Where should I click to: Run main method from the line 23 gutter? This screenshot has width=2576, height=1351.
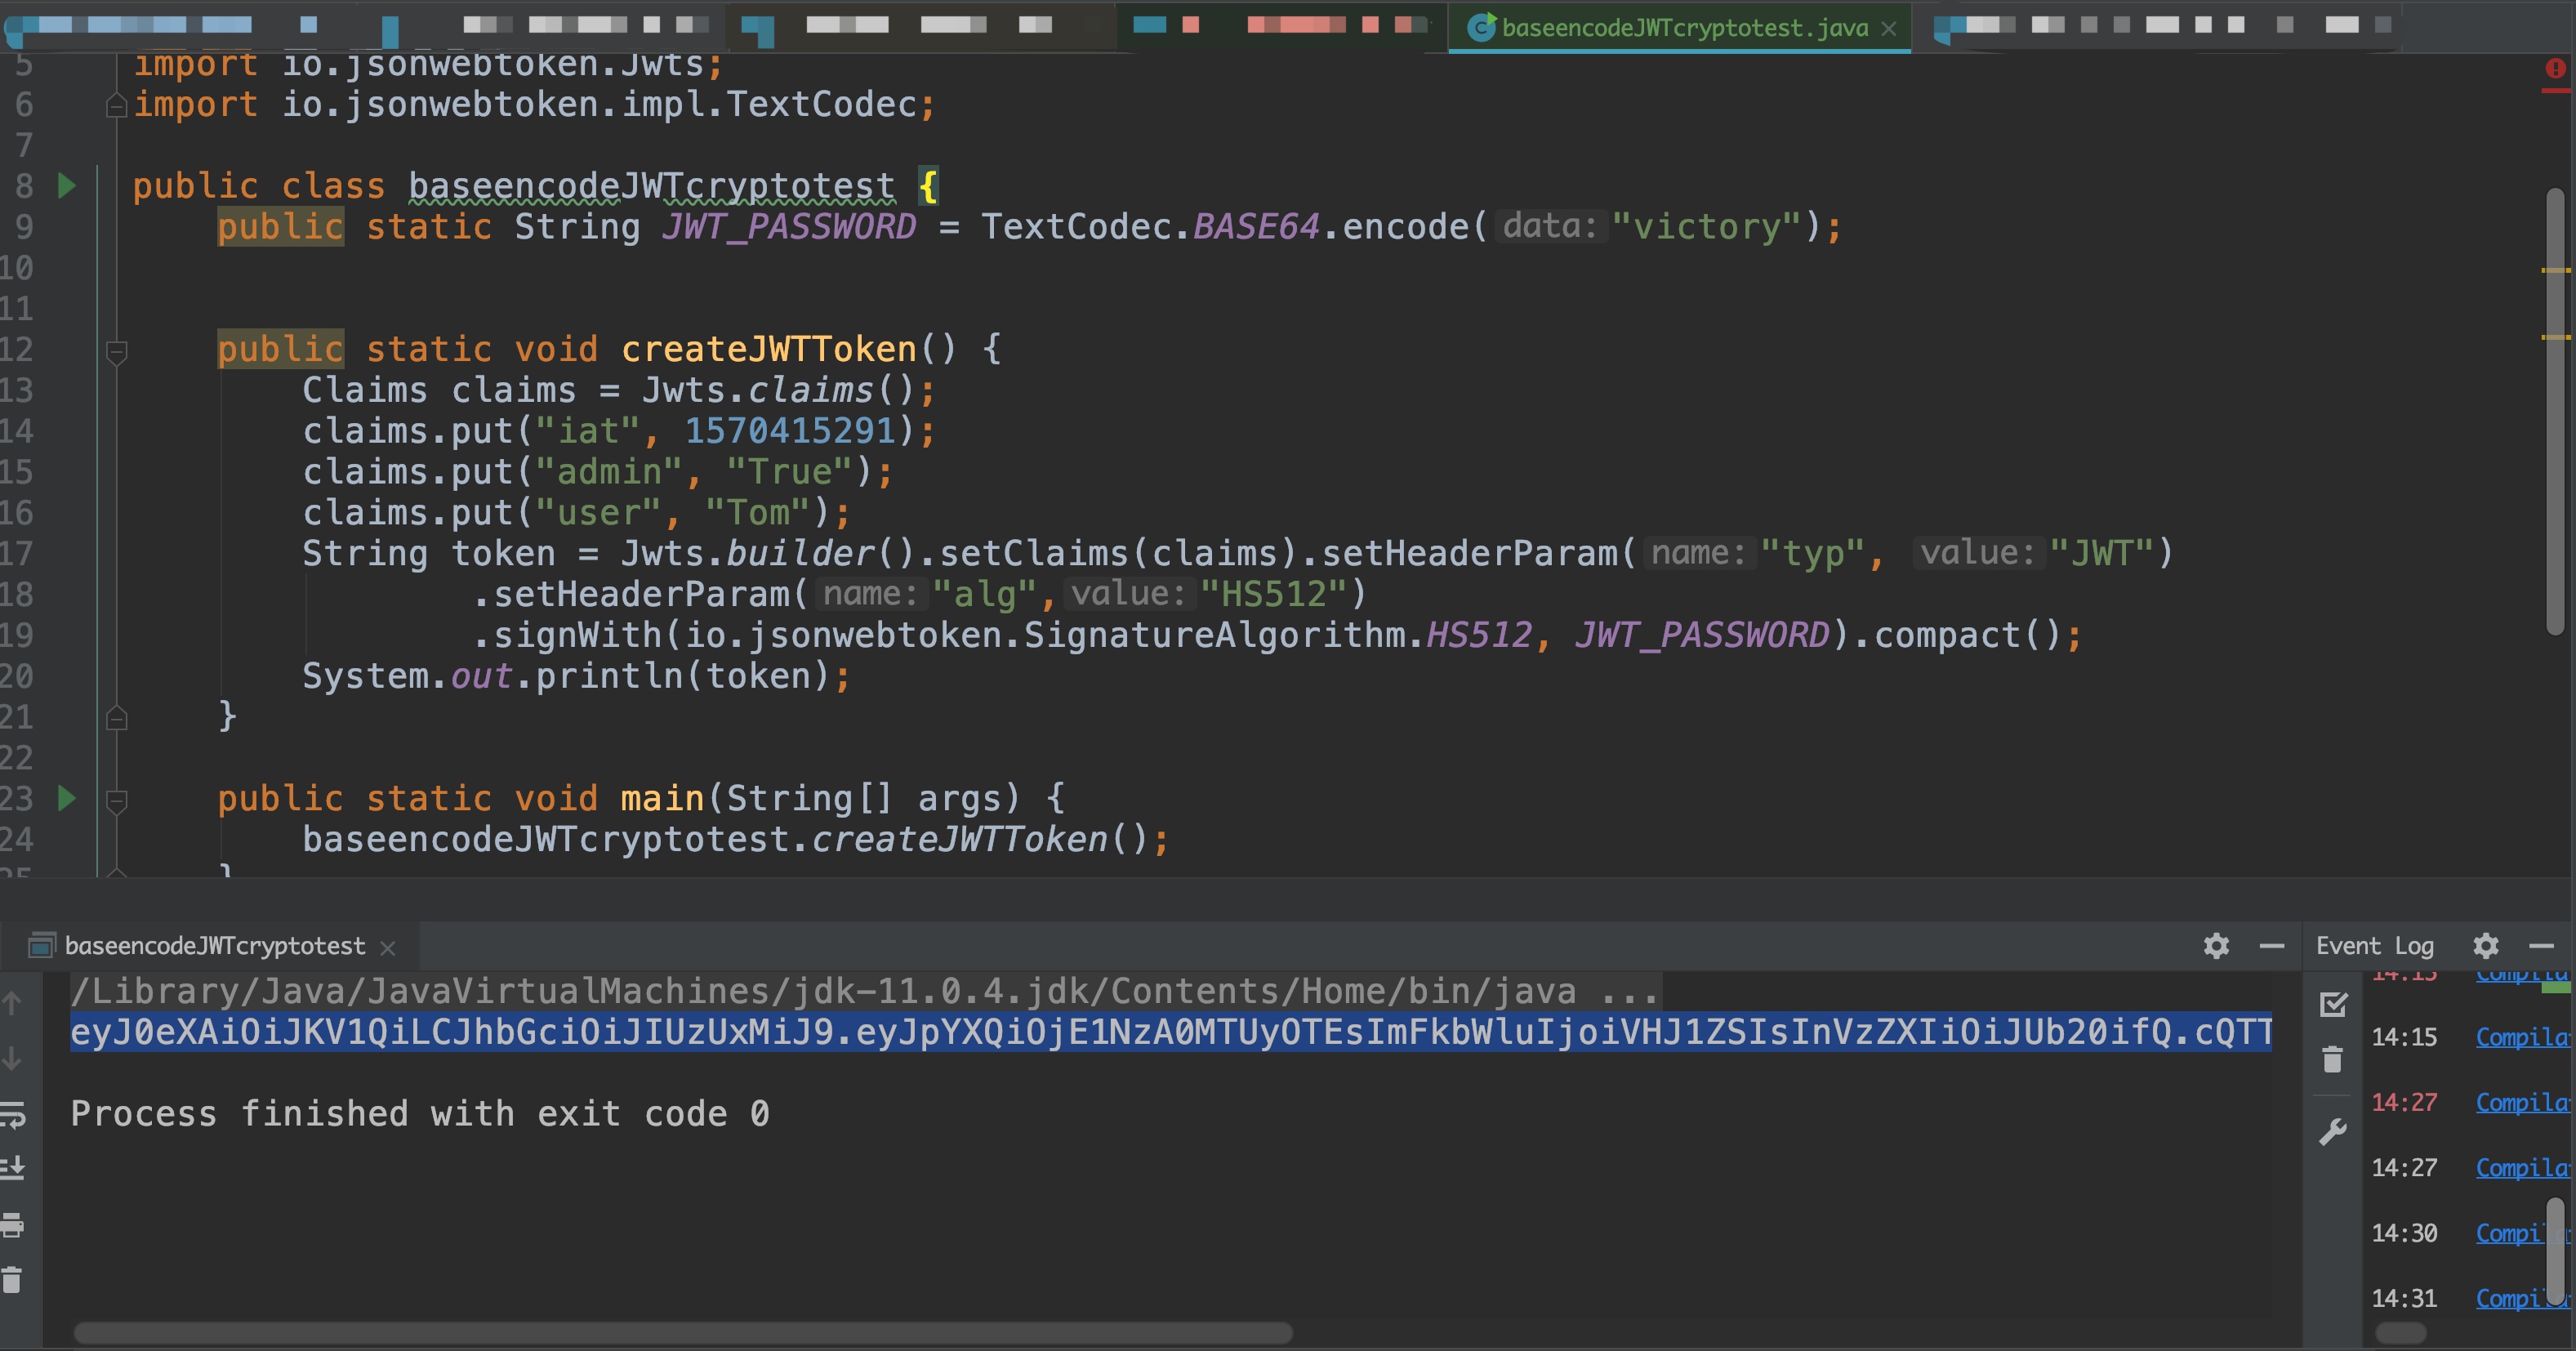tap(67, 798)
